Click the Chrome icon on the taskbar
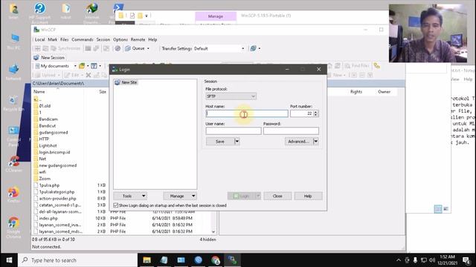 [x=216, y=260]
